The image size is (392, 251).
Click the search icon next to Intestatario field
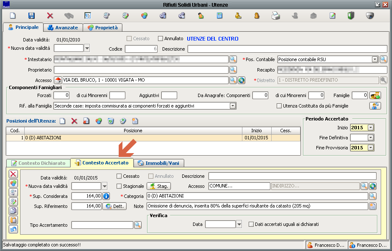click(233, 59)
